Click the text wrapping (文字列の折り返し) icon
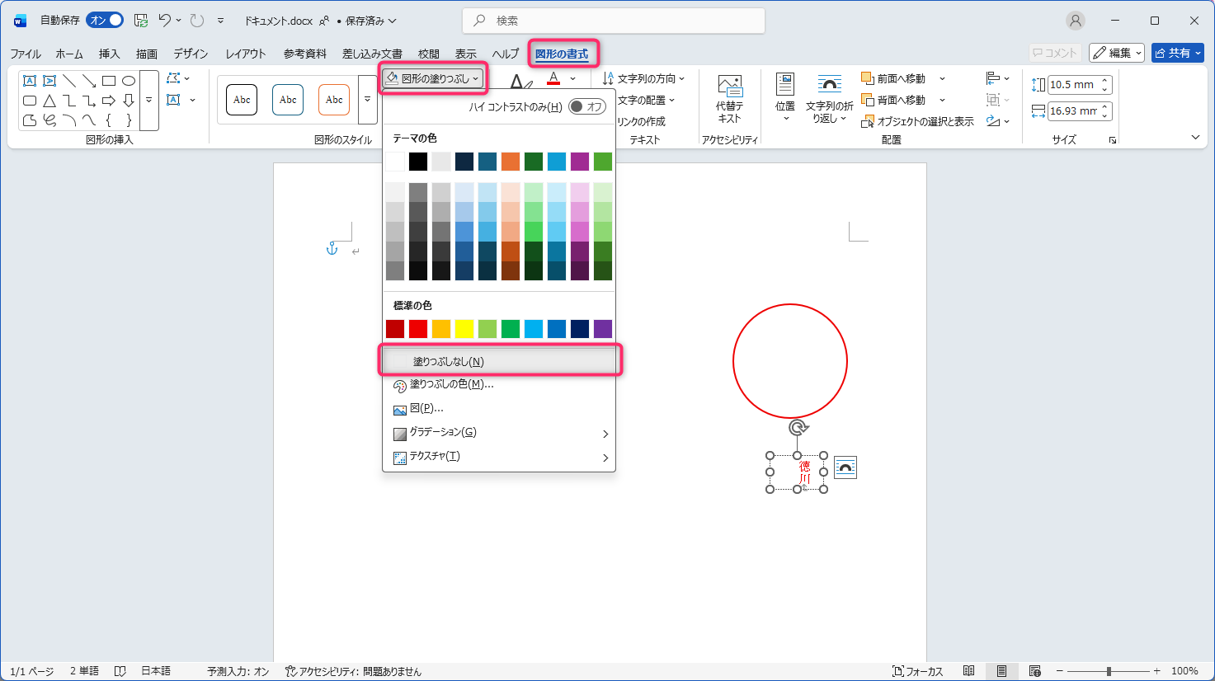The height and width of the screenshot is (681, 1215). pyautogui.click(x=829, y=86)
